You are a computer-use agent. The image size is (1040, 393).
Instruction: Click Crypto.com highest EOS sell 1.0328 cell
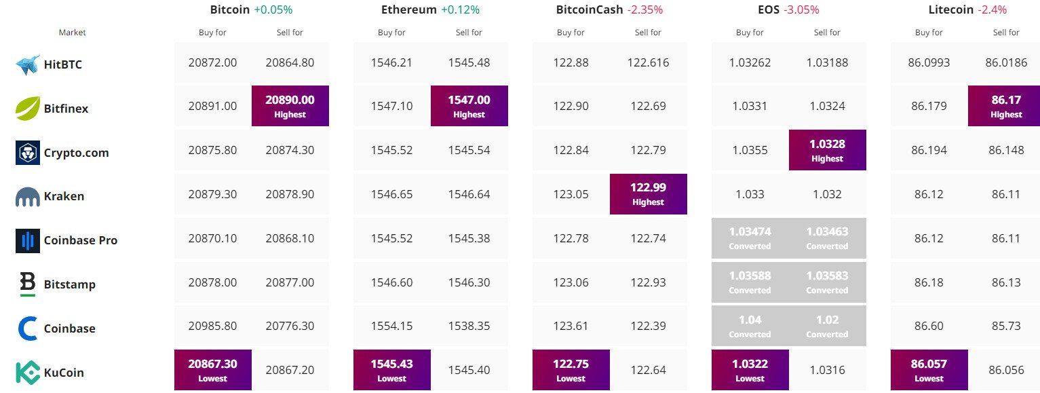(828, 150)
